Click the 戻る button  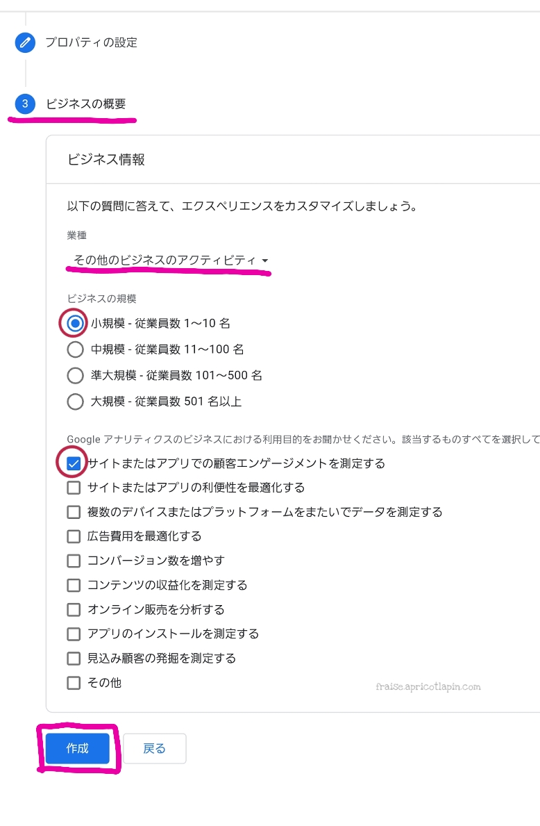154,748
